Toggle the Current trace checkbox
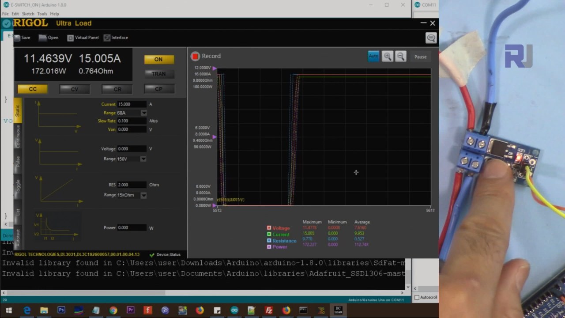 tap(269, 234)
